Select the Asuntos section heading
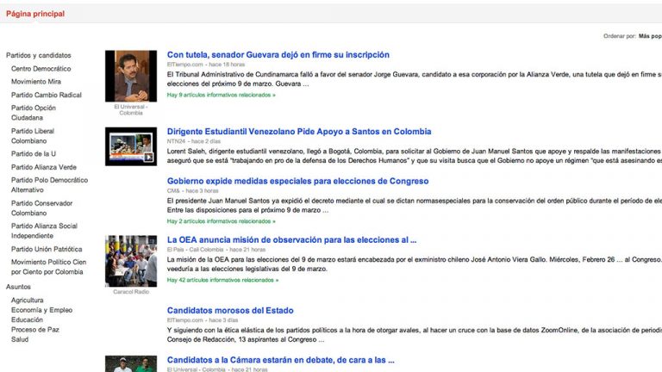 [18, 287]
